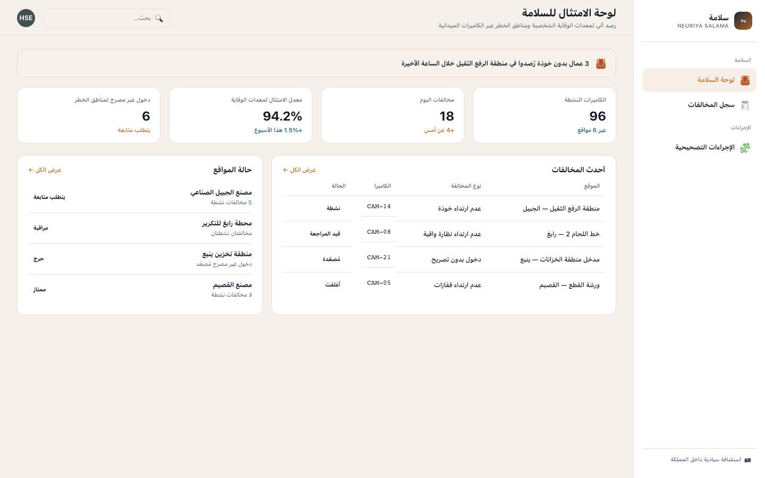Open the HSE user avatar
Screen dimensions: 765x478
pos(26,18)
